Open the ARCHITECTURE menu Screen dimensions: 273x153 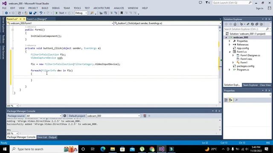(102, 8)
